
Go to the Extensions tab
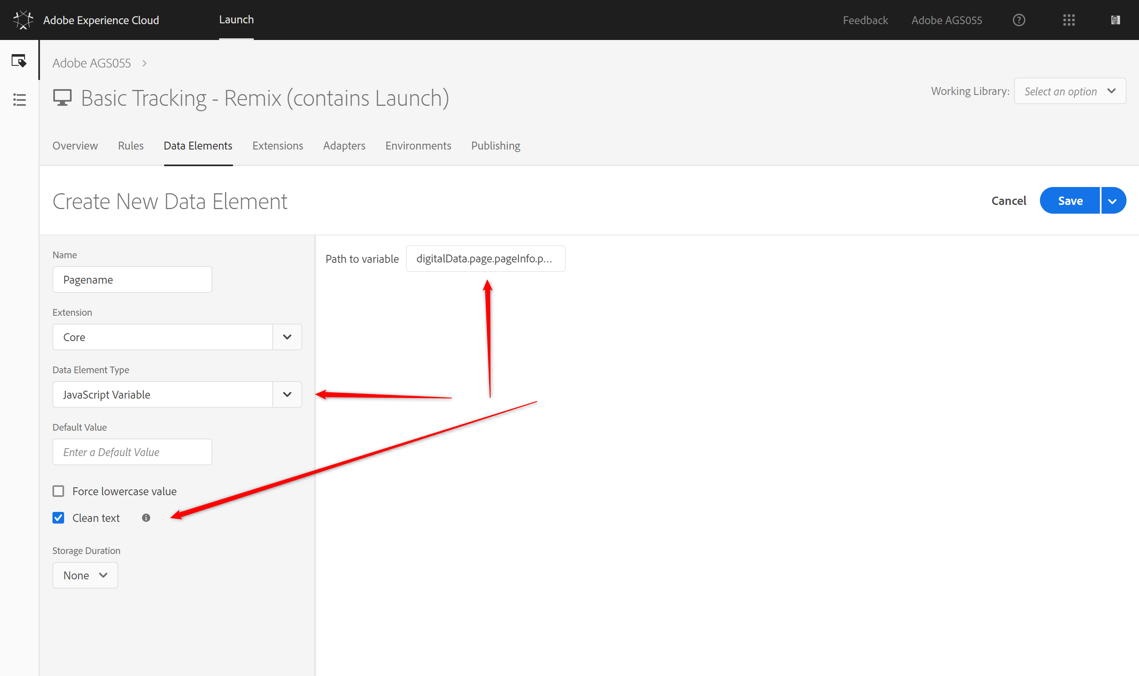pos(278,146)
